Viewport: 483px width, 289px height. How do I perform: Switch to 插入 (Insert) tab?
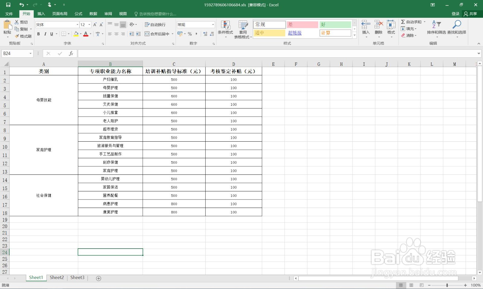[x=41, y=14]
